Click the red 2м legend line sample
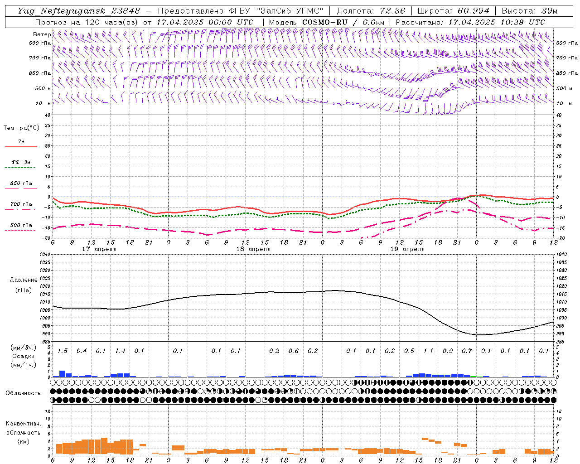The image size is (580, 464). (x=21, y=147)
